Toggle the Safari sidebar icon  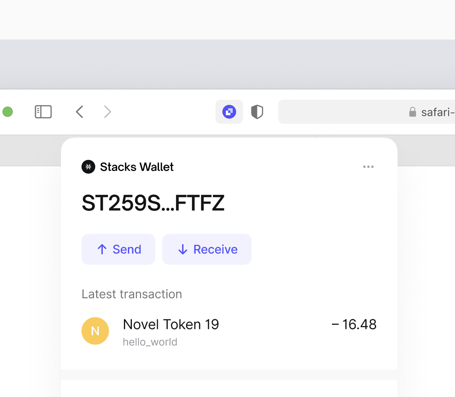pyautogui.click(x=43, y=112)
